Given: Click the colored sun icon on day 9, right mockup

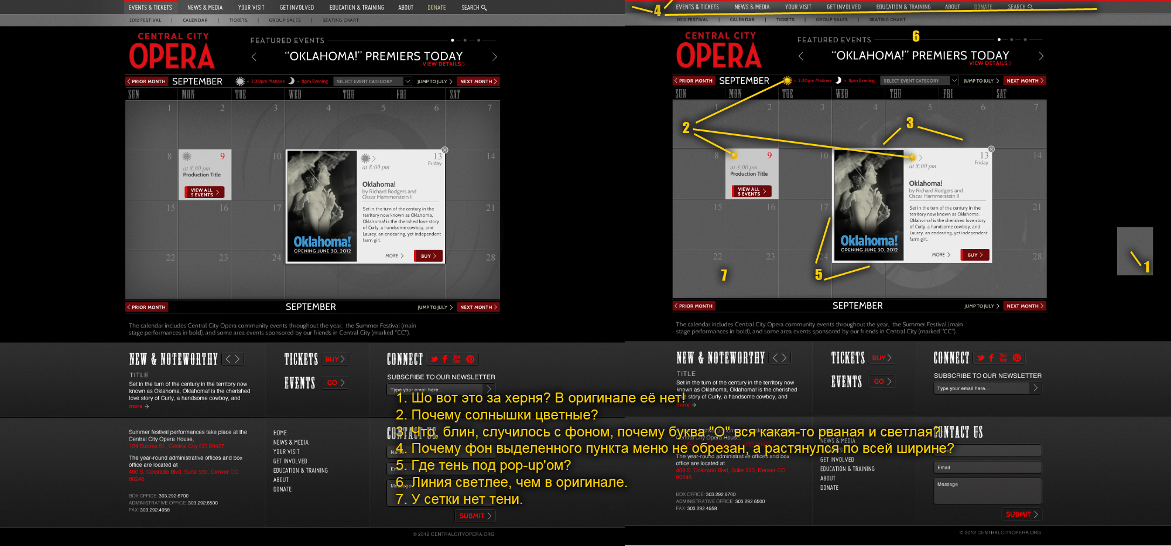Looking at the screenshot, I should point(734,155).
